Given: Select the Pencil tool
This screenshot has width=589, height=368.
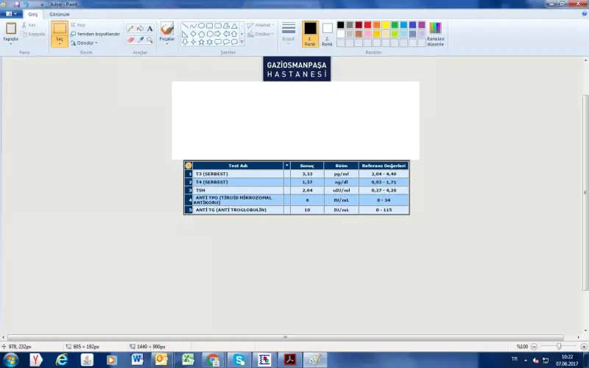Looking at the screenshot, I should 130,29.
